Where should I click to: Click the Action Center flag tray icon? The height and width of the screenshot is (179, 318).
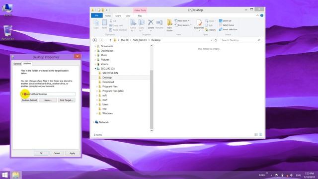click(277, 175)
